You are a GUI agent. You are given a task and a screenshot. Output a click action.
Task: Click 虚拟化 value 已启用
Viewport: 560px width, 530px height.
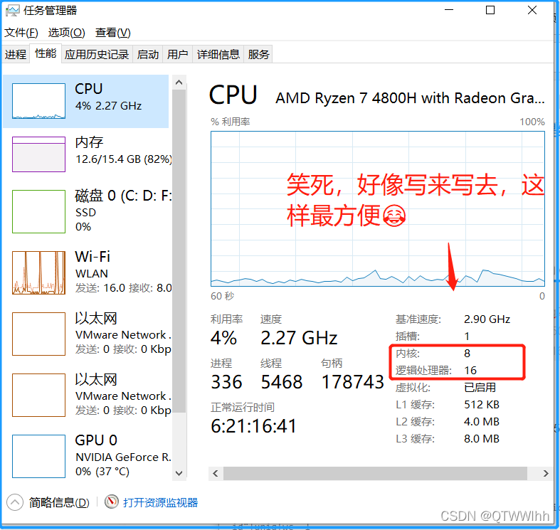coord(480,388)
